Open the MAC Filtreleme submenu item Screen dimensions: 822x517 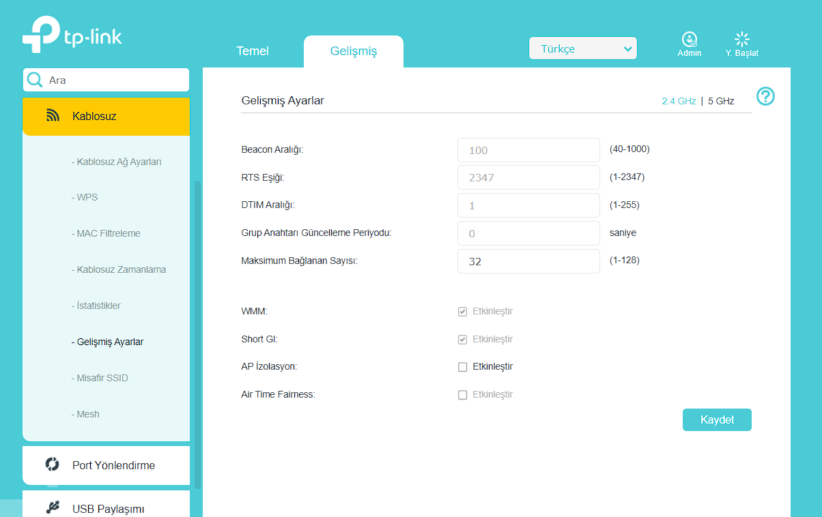point(106,233)
